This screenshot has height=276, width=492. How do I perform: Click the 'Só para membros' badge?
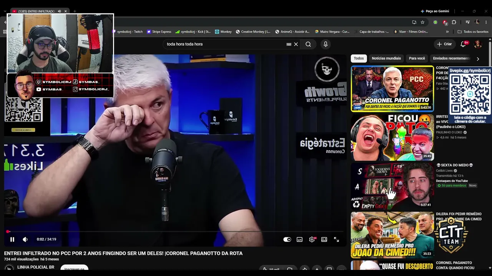452,186
